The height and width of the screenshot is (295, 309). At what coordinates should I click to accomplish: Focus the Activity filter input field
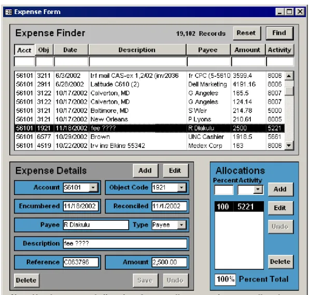coord(280,62)
